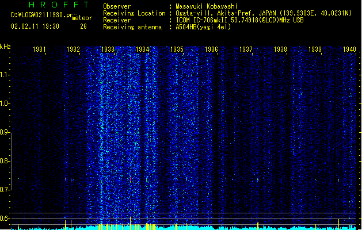The height and width of the screenshot is (230, 362).
Task: Click the 1938 time marker
Action: click(280, 49)
